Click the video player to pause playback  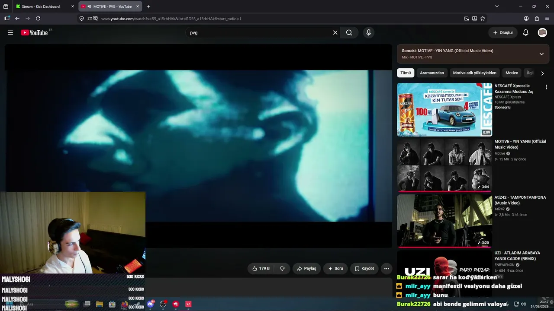click(198, 146)
